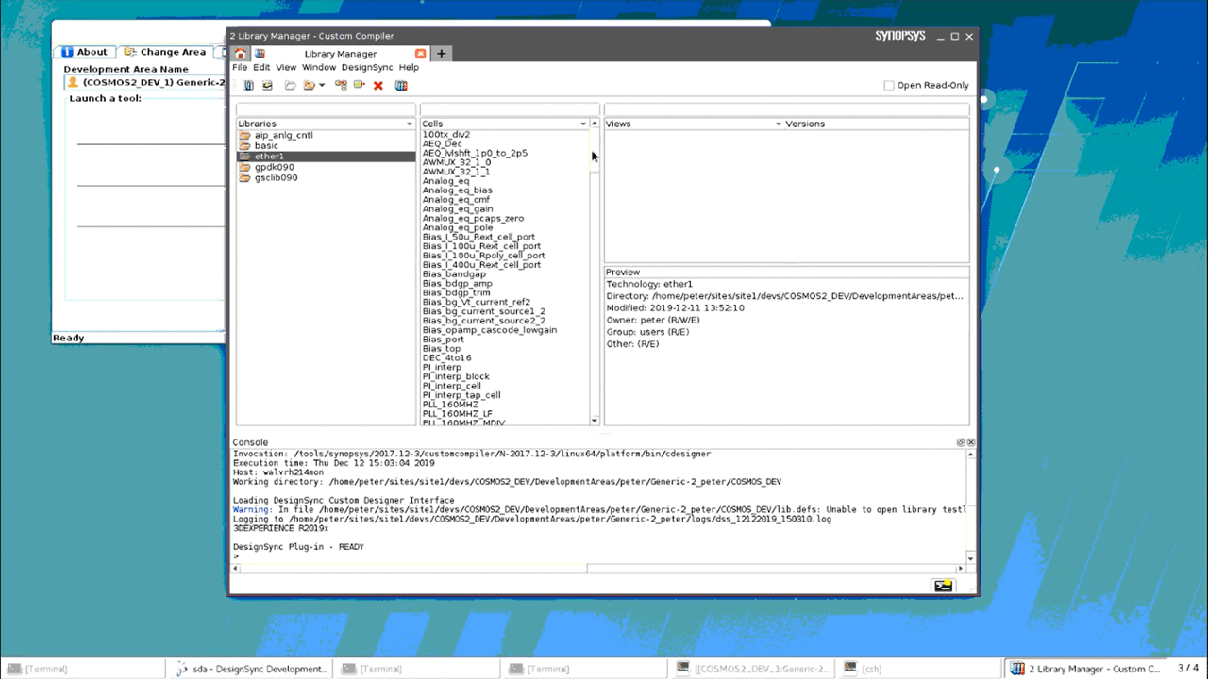Open the Views column dropdown arrow
This screenshot has width=1208, height=679.
779,124
